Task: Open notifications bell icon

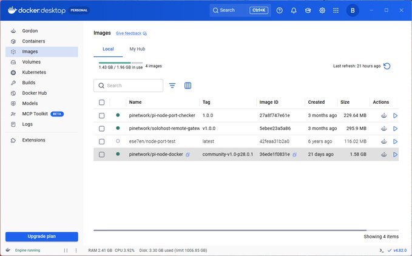Action: click(x=294, y=10)
